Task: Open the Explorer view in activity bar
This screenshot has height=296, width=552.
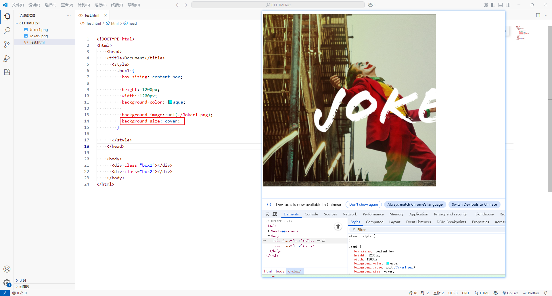Action: point(7,17)
